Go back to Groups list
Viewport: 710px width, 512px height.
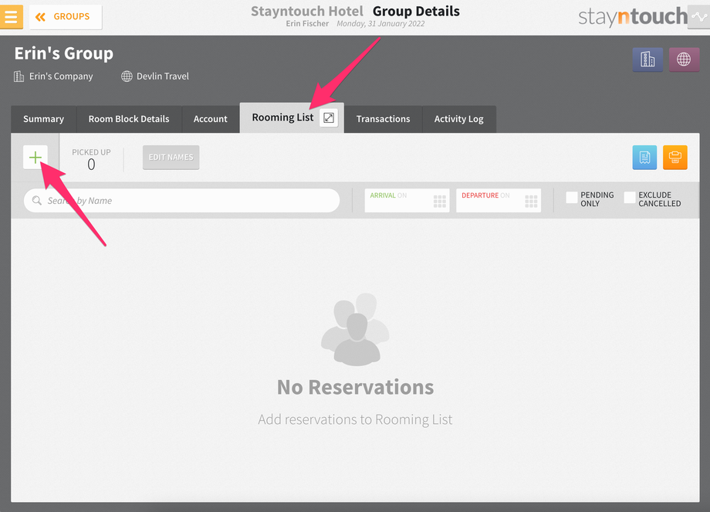point(66,17)
